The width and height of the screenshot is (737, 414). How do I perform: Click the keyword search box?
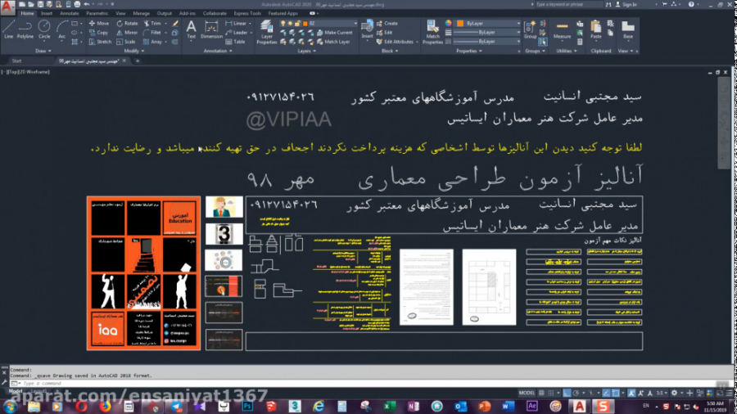click(x=569, y=4)
